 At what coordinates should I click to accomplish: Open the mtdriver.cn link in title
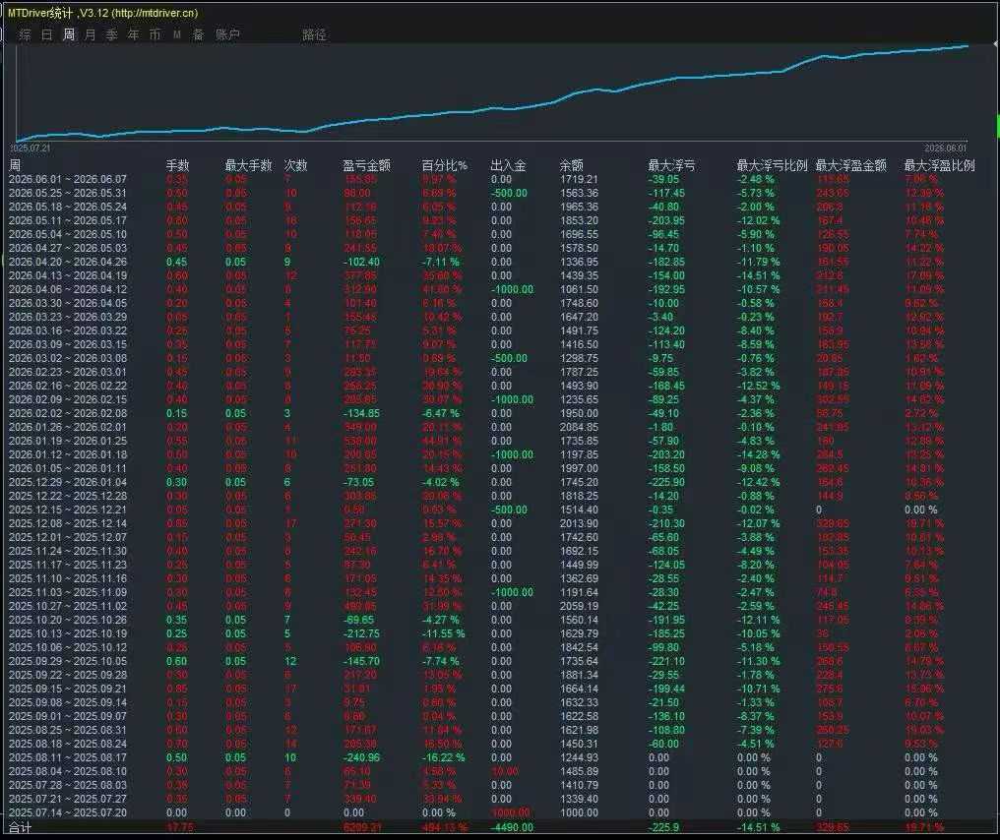[x=155, y=13]
